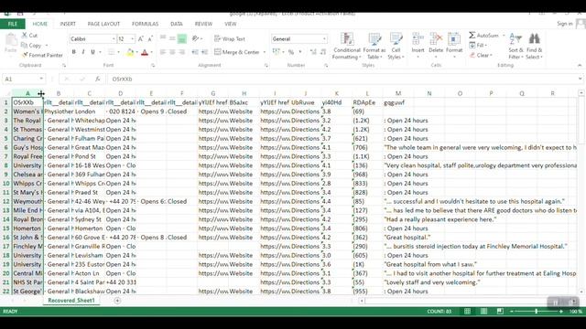Click the Increase Decimal icon
This screenshot has width=586, height=329.
[x=313, y=52]
